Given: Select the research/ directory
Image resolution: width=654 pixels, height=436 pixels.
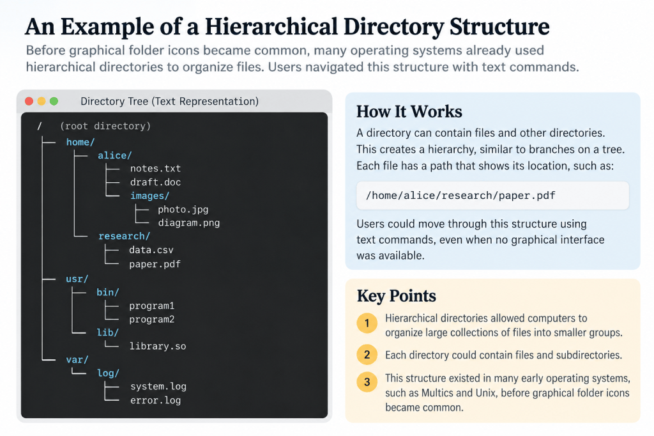Looking at the screenshot, I should click(x=125, y=236).
